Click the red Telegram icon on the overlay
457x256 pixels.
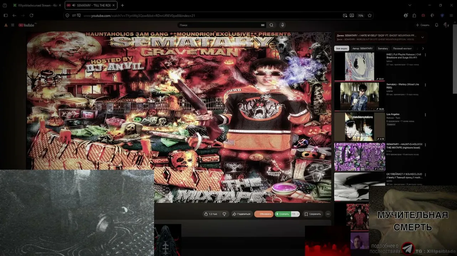tap(408, 248)
